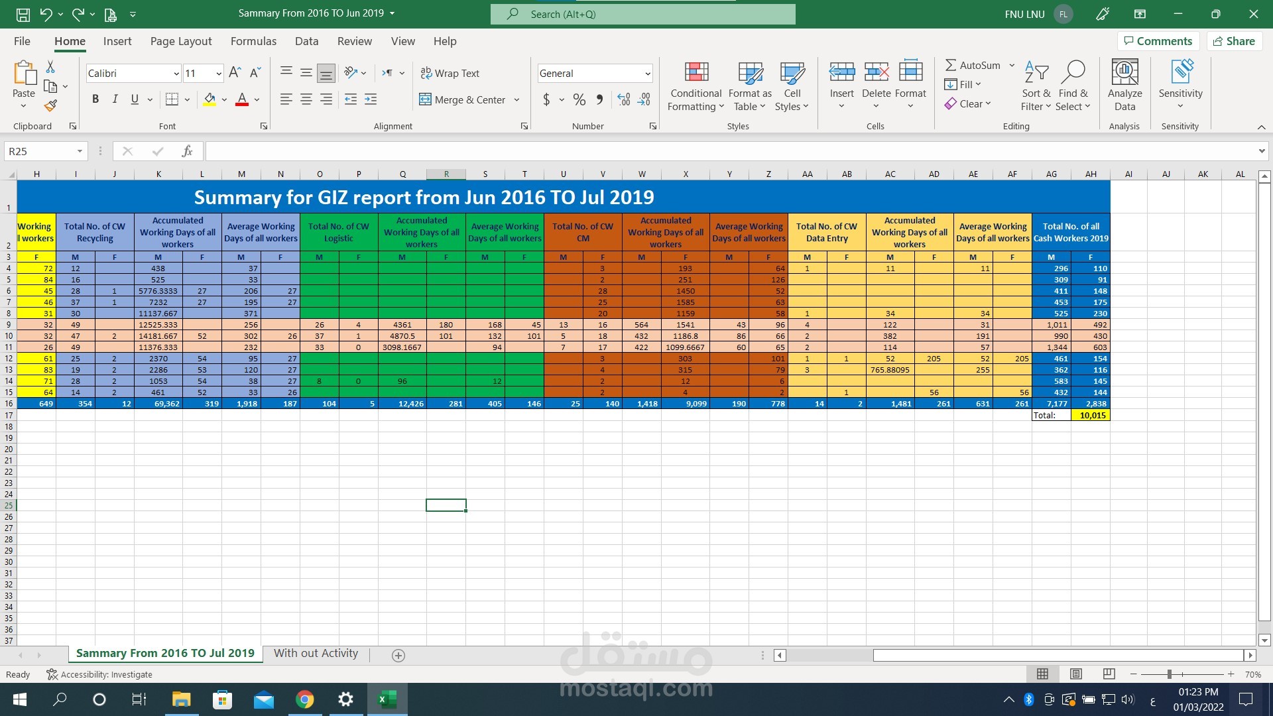The width and height of the screenshot is (1273, 716).
Task: Open the Comments pane button
Action: pyautogui.click(x=1158, y=41)
